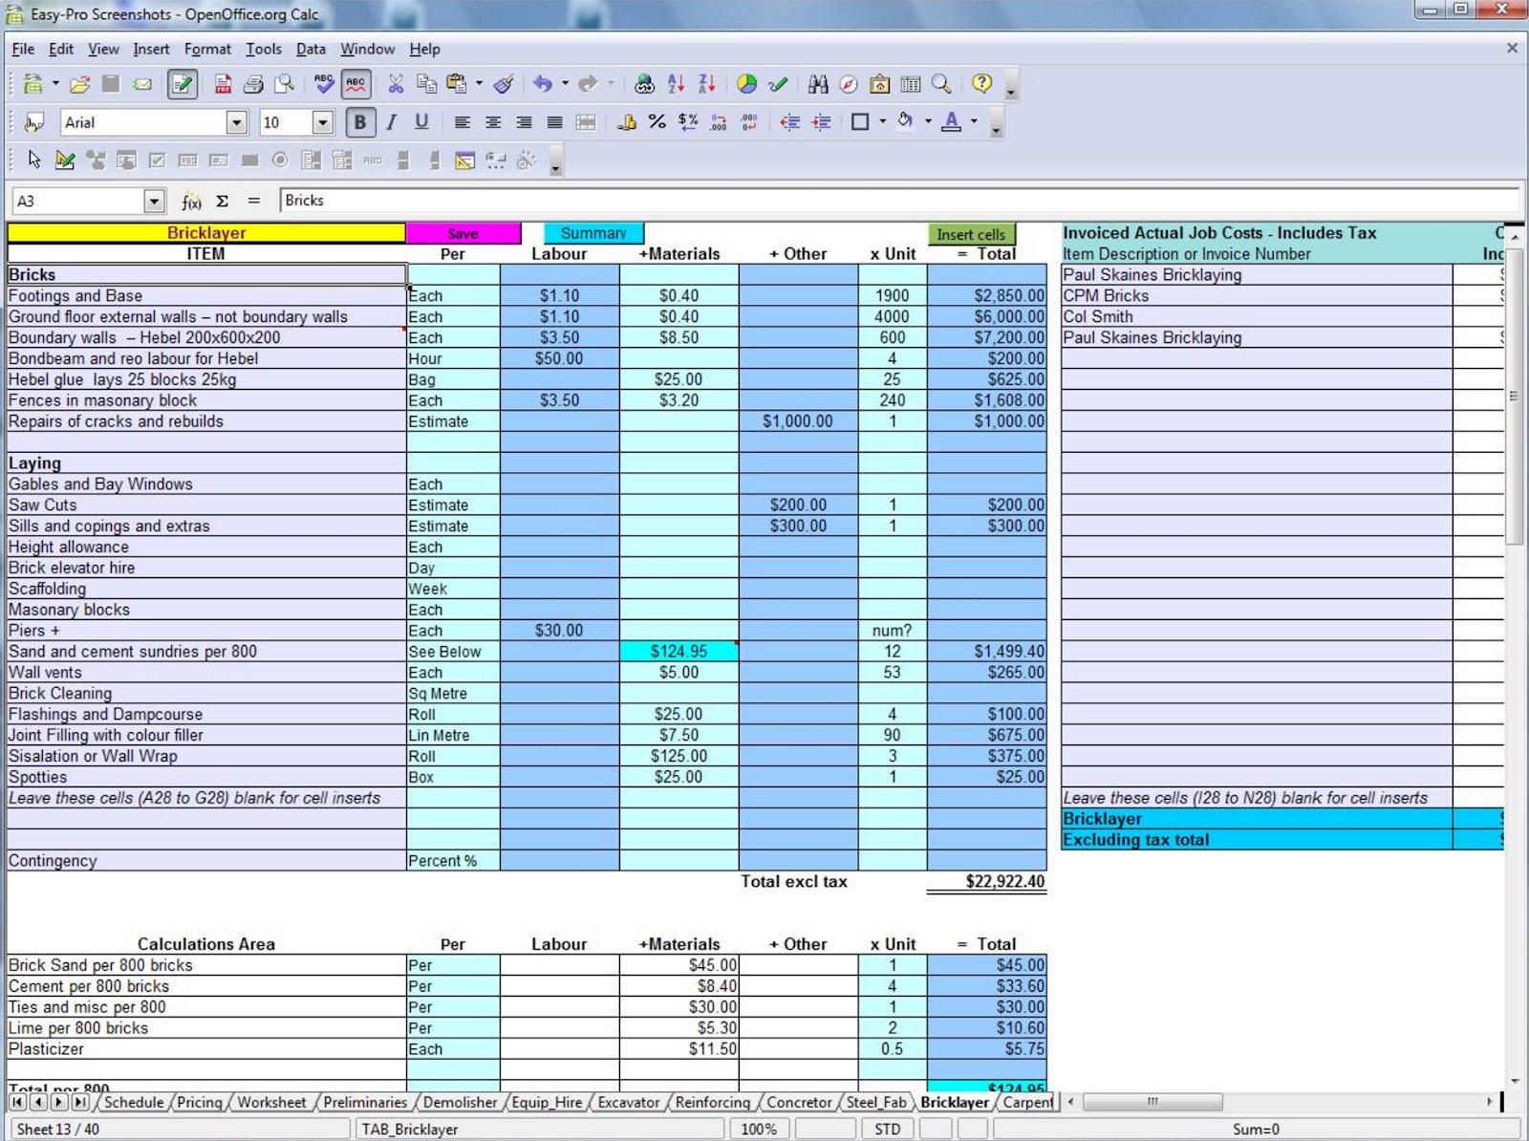This screenshot has width=1529, height=1141.
Task: Open the Data menu
Action: tap(310, 49)
